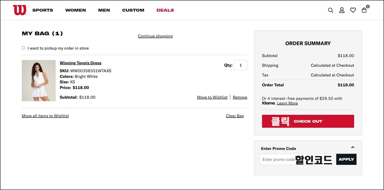Open the wishlist heart icon
Image resolution: width=384 pixels, height=190 pixels.
pos(353,10)
